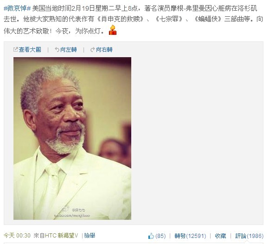Report this post via 檢舉
Screen dimensions: 269x244
click(90, 236)
